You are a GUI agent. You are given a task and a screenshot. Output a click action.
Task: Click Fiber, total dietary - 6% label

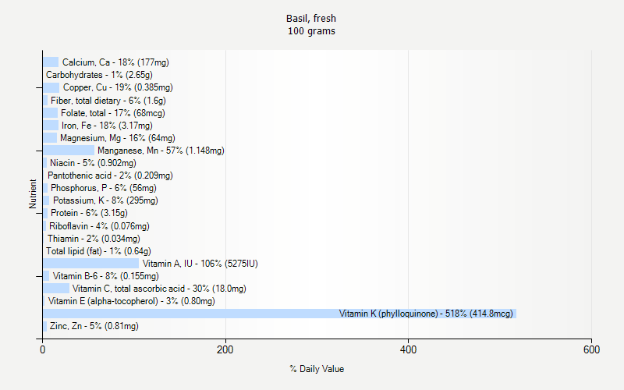coord(108,101)
